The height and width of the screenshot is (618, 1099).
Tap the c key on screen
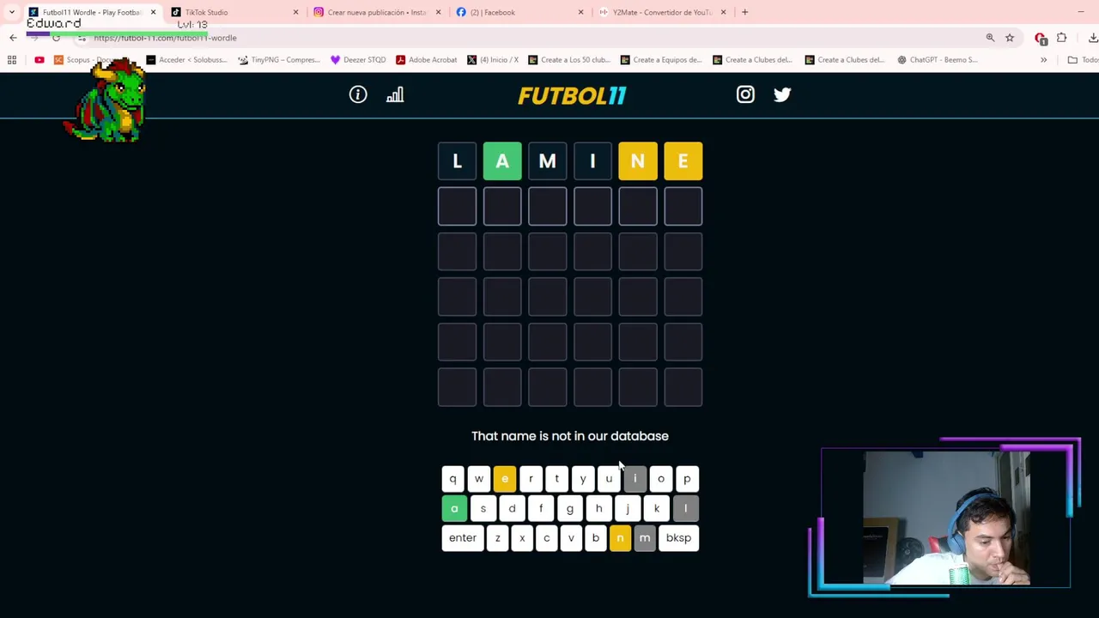coord(546,537)
